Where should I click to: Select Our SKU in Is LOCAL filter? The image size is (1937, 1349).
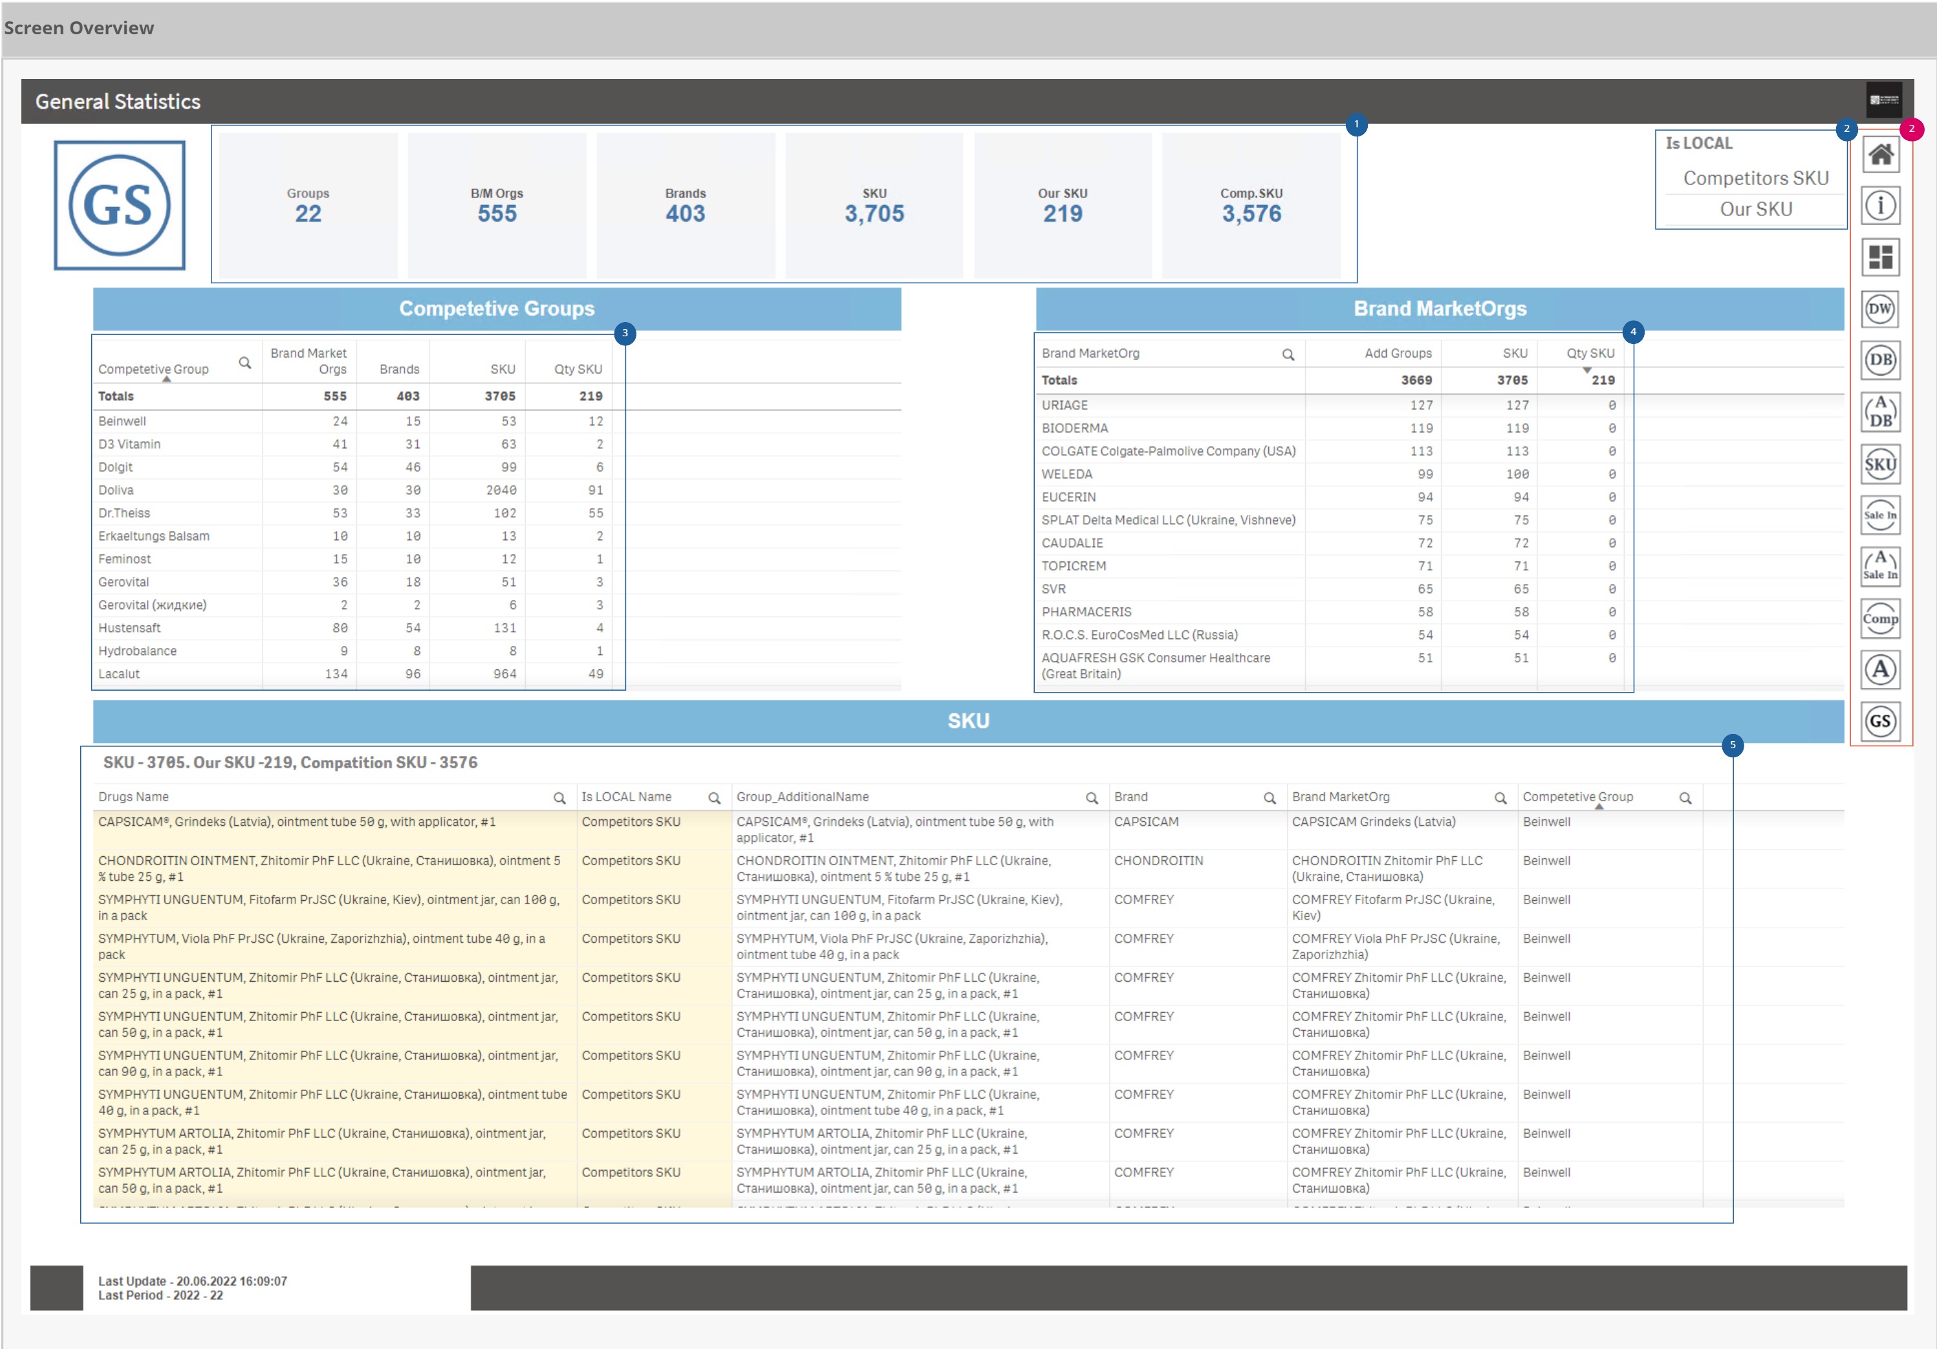point(1756,210)
